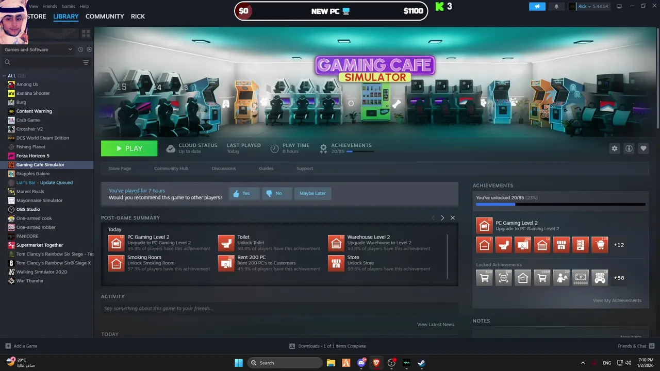Show hidden system tray icons
Image resolution: width=660 pixels, height=371 pixels.
click(583, 363)
